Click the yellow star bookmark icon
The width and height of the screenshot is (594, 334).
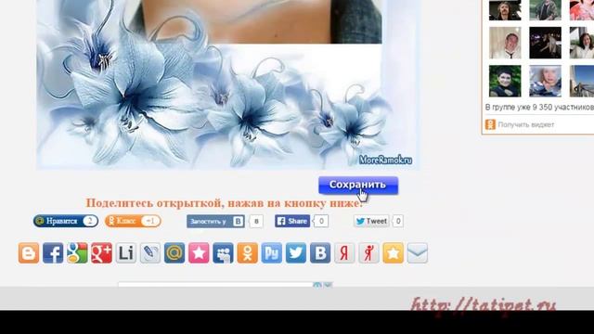coord(394,253)
